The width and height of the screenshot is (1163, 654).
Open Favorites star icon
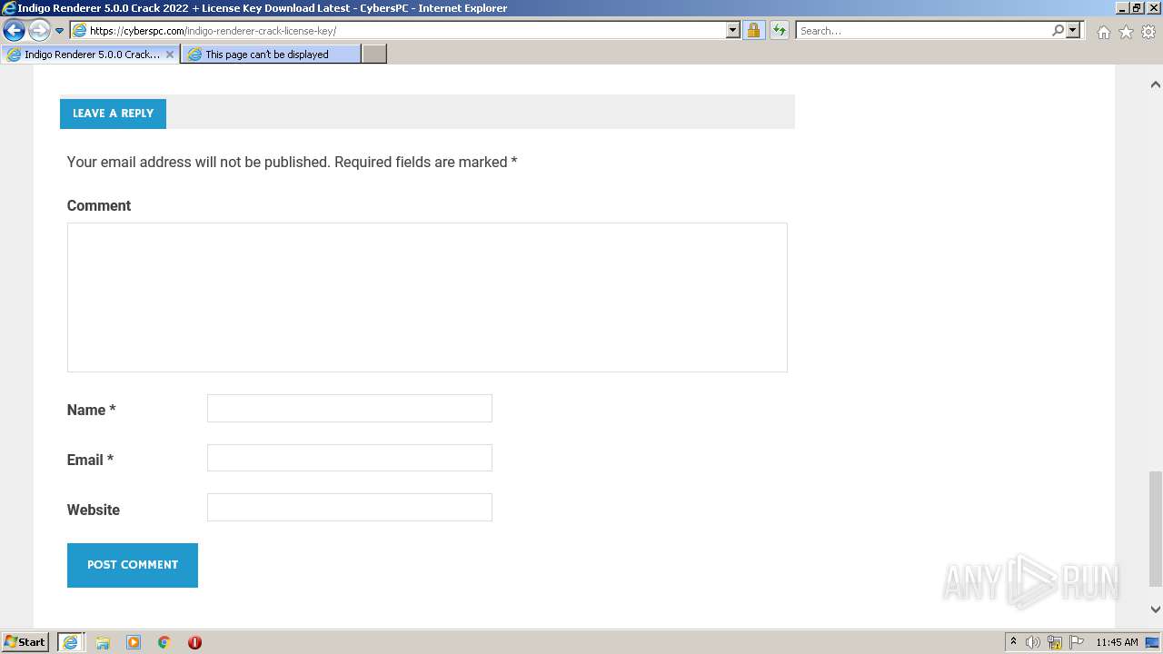coord(1126,32)
